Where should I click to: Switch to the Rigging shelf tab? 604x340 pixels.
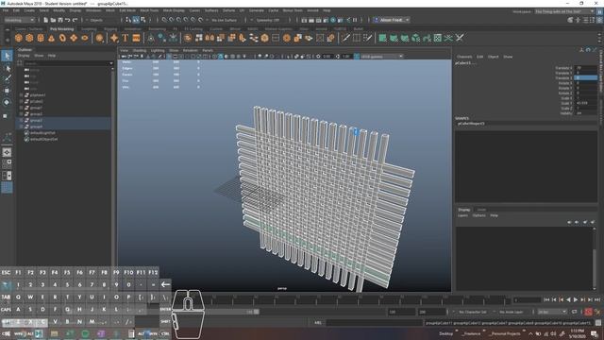[110, 29]
